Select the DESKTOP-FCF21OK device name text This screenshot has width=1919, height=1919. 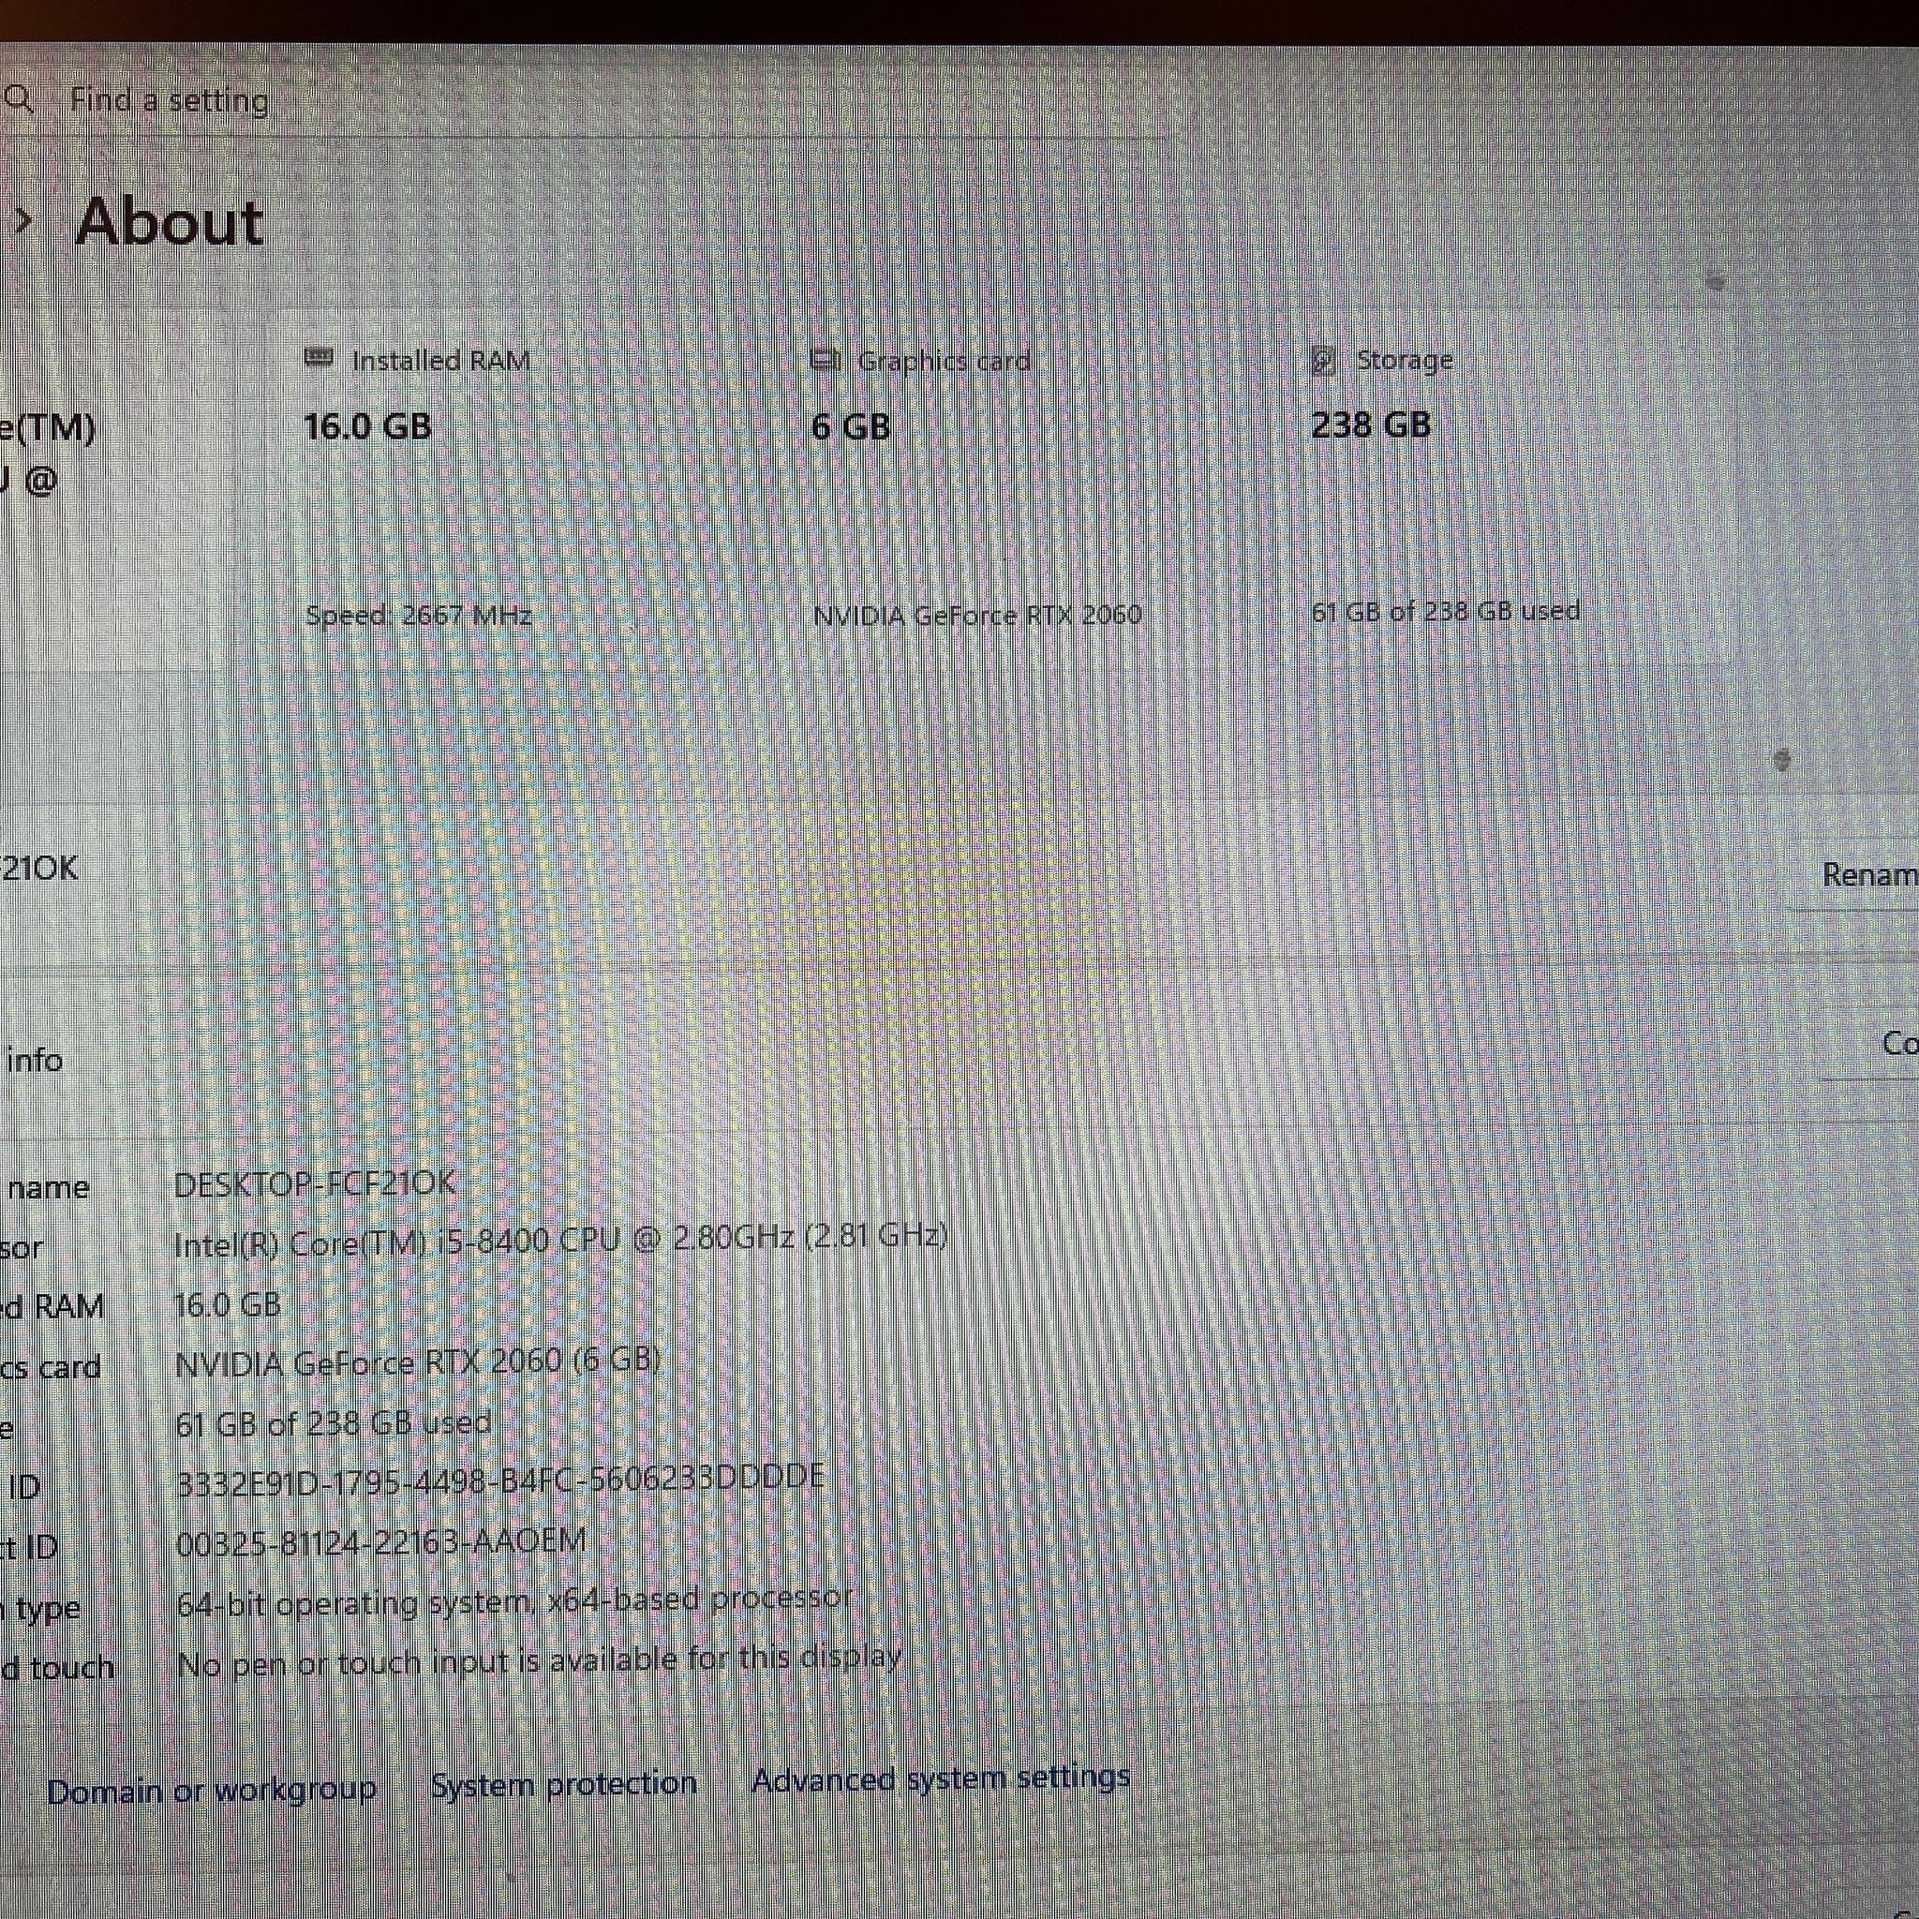tap(315, 1184)
